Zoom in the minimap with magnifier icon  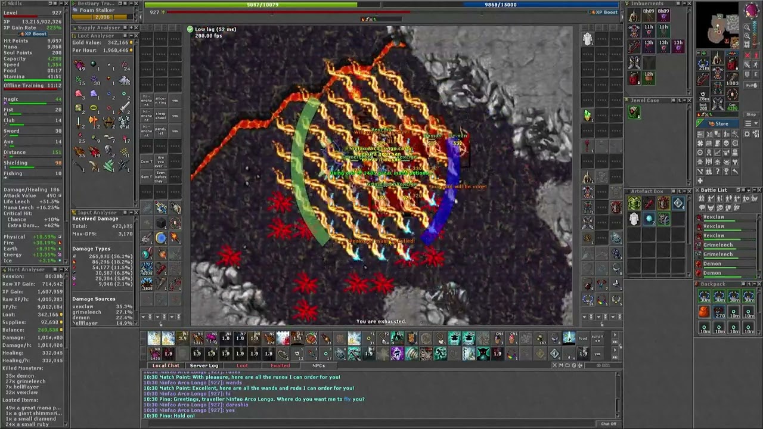coord(747,36)
